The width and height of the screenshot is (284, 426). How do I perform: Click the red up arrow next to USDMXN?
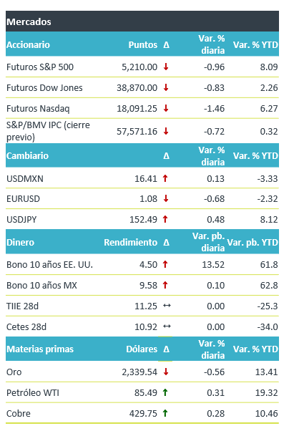[165, 178]
